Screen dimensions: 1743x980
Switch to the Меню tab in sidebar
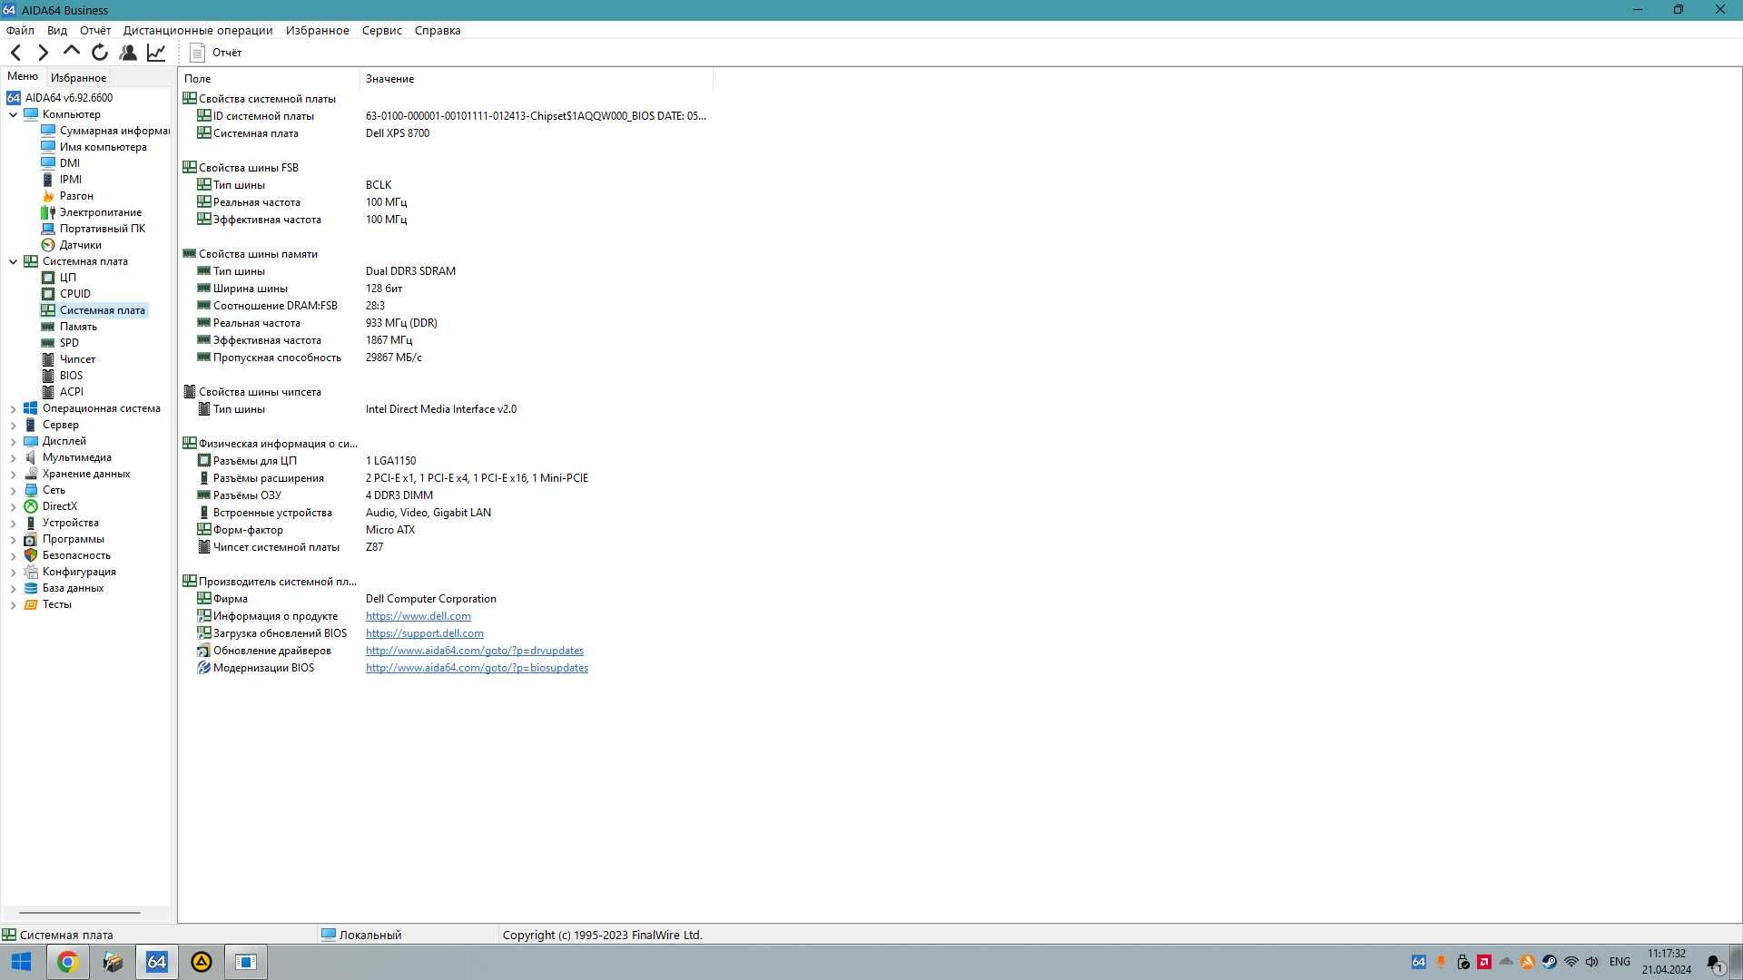coord(23,77)
